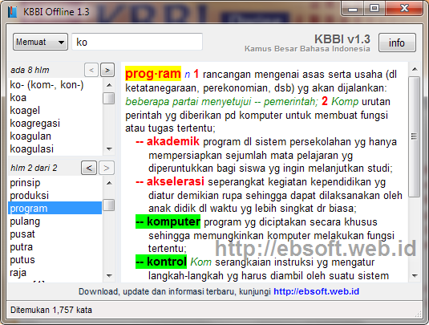Image resolution: width=429 pixels, height=325 pixels.
Task: Click the highlighted '-- kontrol' sub-entry
Action: coord(161,262)
